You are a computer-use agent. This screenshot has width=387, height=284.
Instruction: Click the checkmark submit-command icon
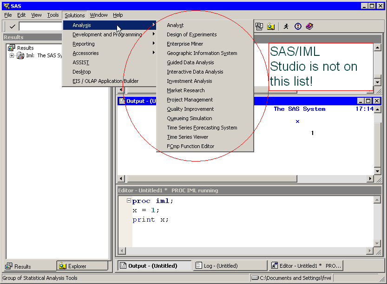pos(13,26)
